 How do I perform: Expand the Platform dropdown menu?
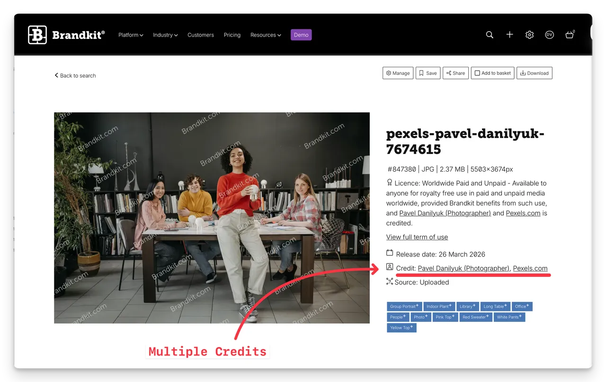point(131,35)
